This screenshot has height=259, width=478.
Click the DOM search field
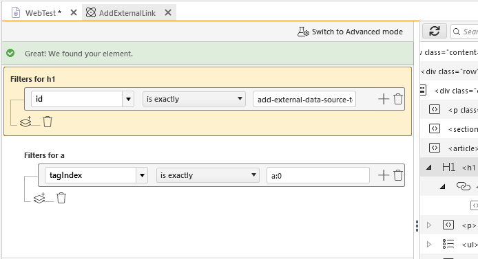(x=464, y=32)
